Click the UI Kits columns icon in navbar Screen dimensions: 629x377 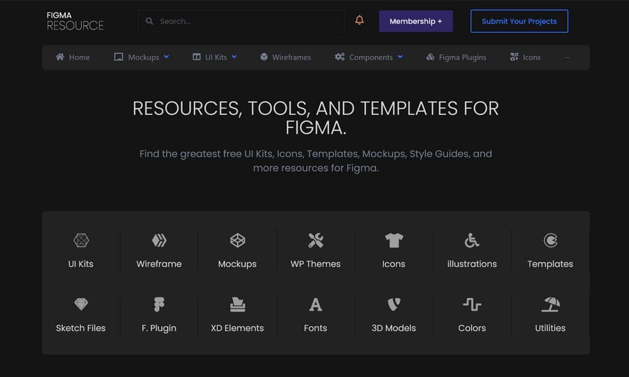click(x=196, y=57)
